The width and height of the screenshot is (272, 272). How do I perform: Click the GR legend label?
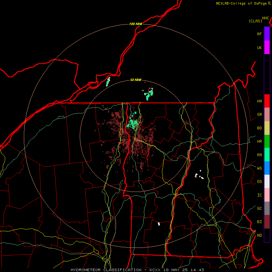[259, 115]
